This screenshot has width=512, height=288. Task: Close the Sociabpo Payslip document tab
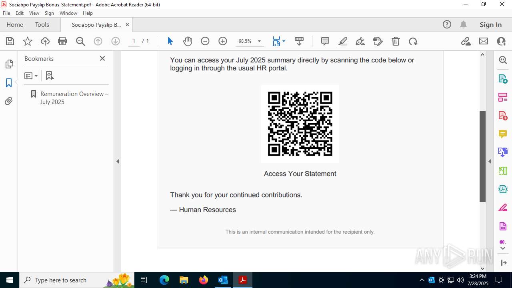coord(127,25)
